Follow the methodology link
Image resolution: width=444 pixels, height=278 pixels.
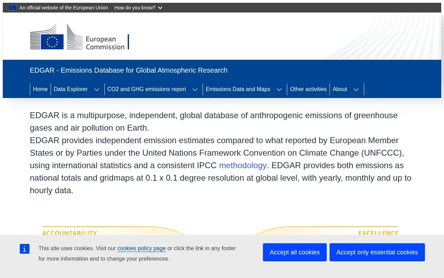click(x=243, y=165)
